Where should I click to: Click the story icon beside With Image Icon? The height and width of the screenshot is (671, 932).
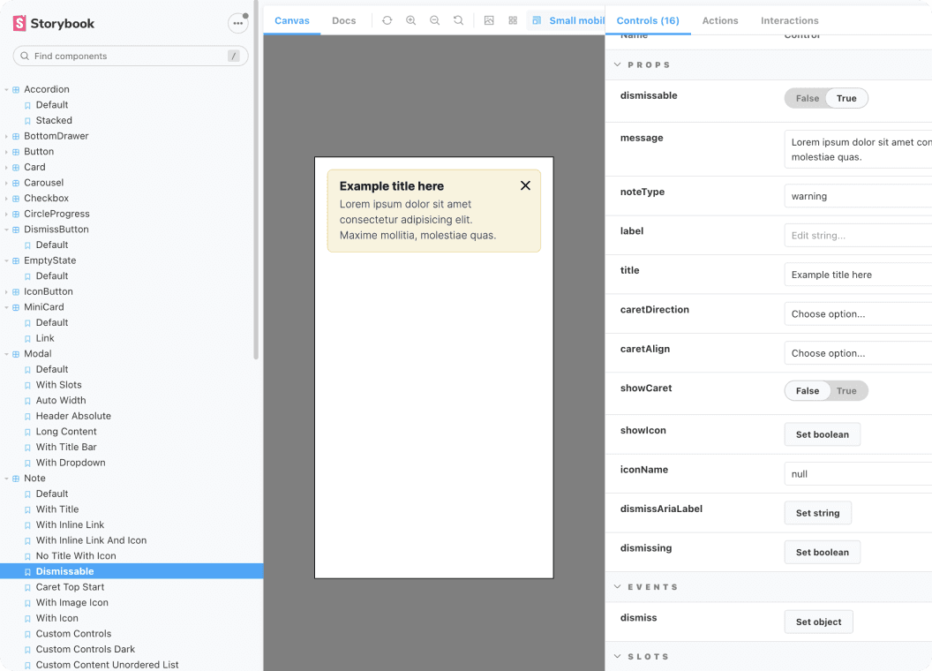[x=27, y=603]
